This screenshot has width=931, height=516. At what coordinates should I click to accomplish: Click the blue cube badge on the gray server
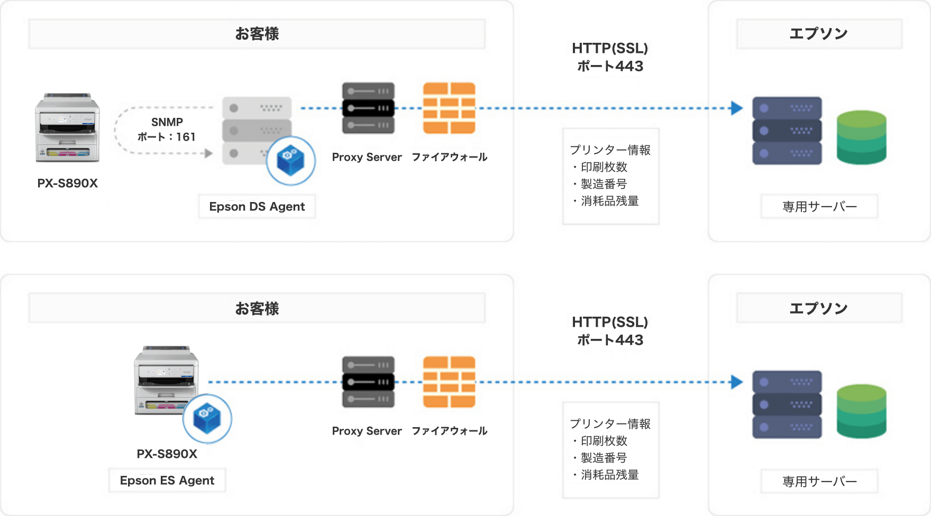click(290, 161)
